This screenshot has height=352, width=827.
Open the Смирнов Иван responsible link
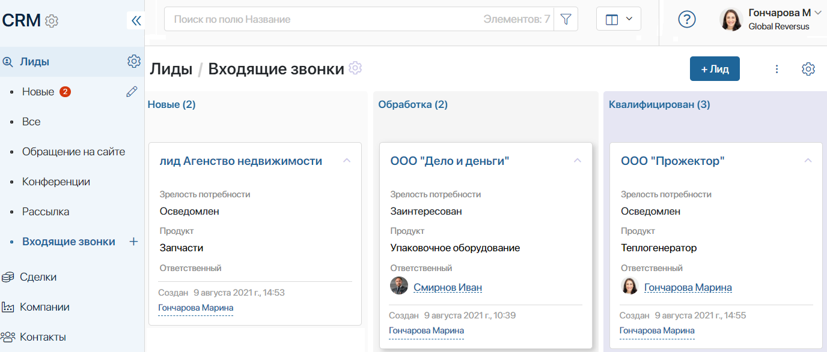point(447,287)
